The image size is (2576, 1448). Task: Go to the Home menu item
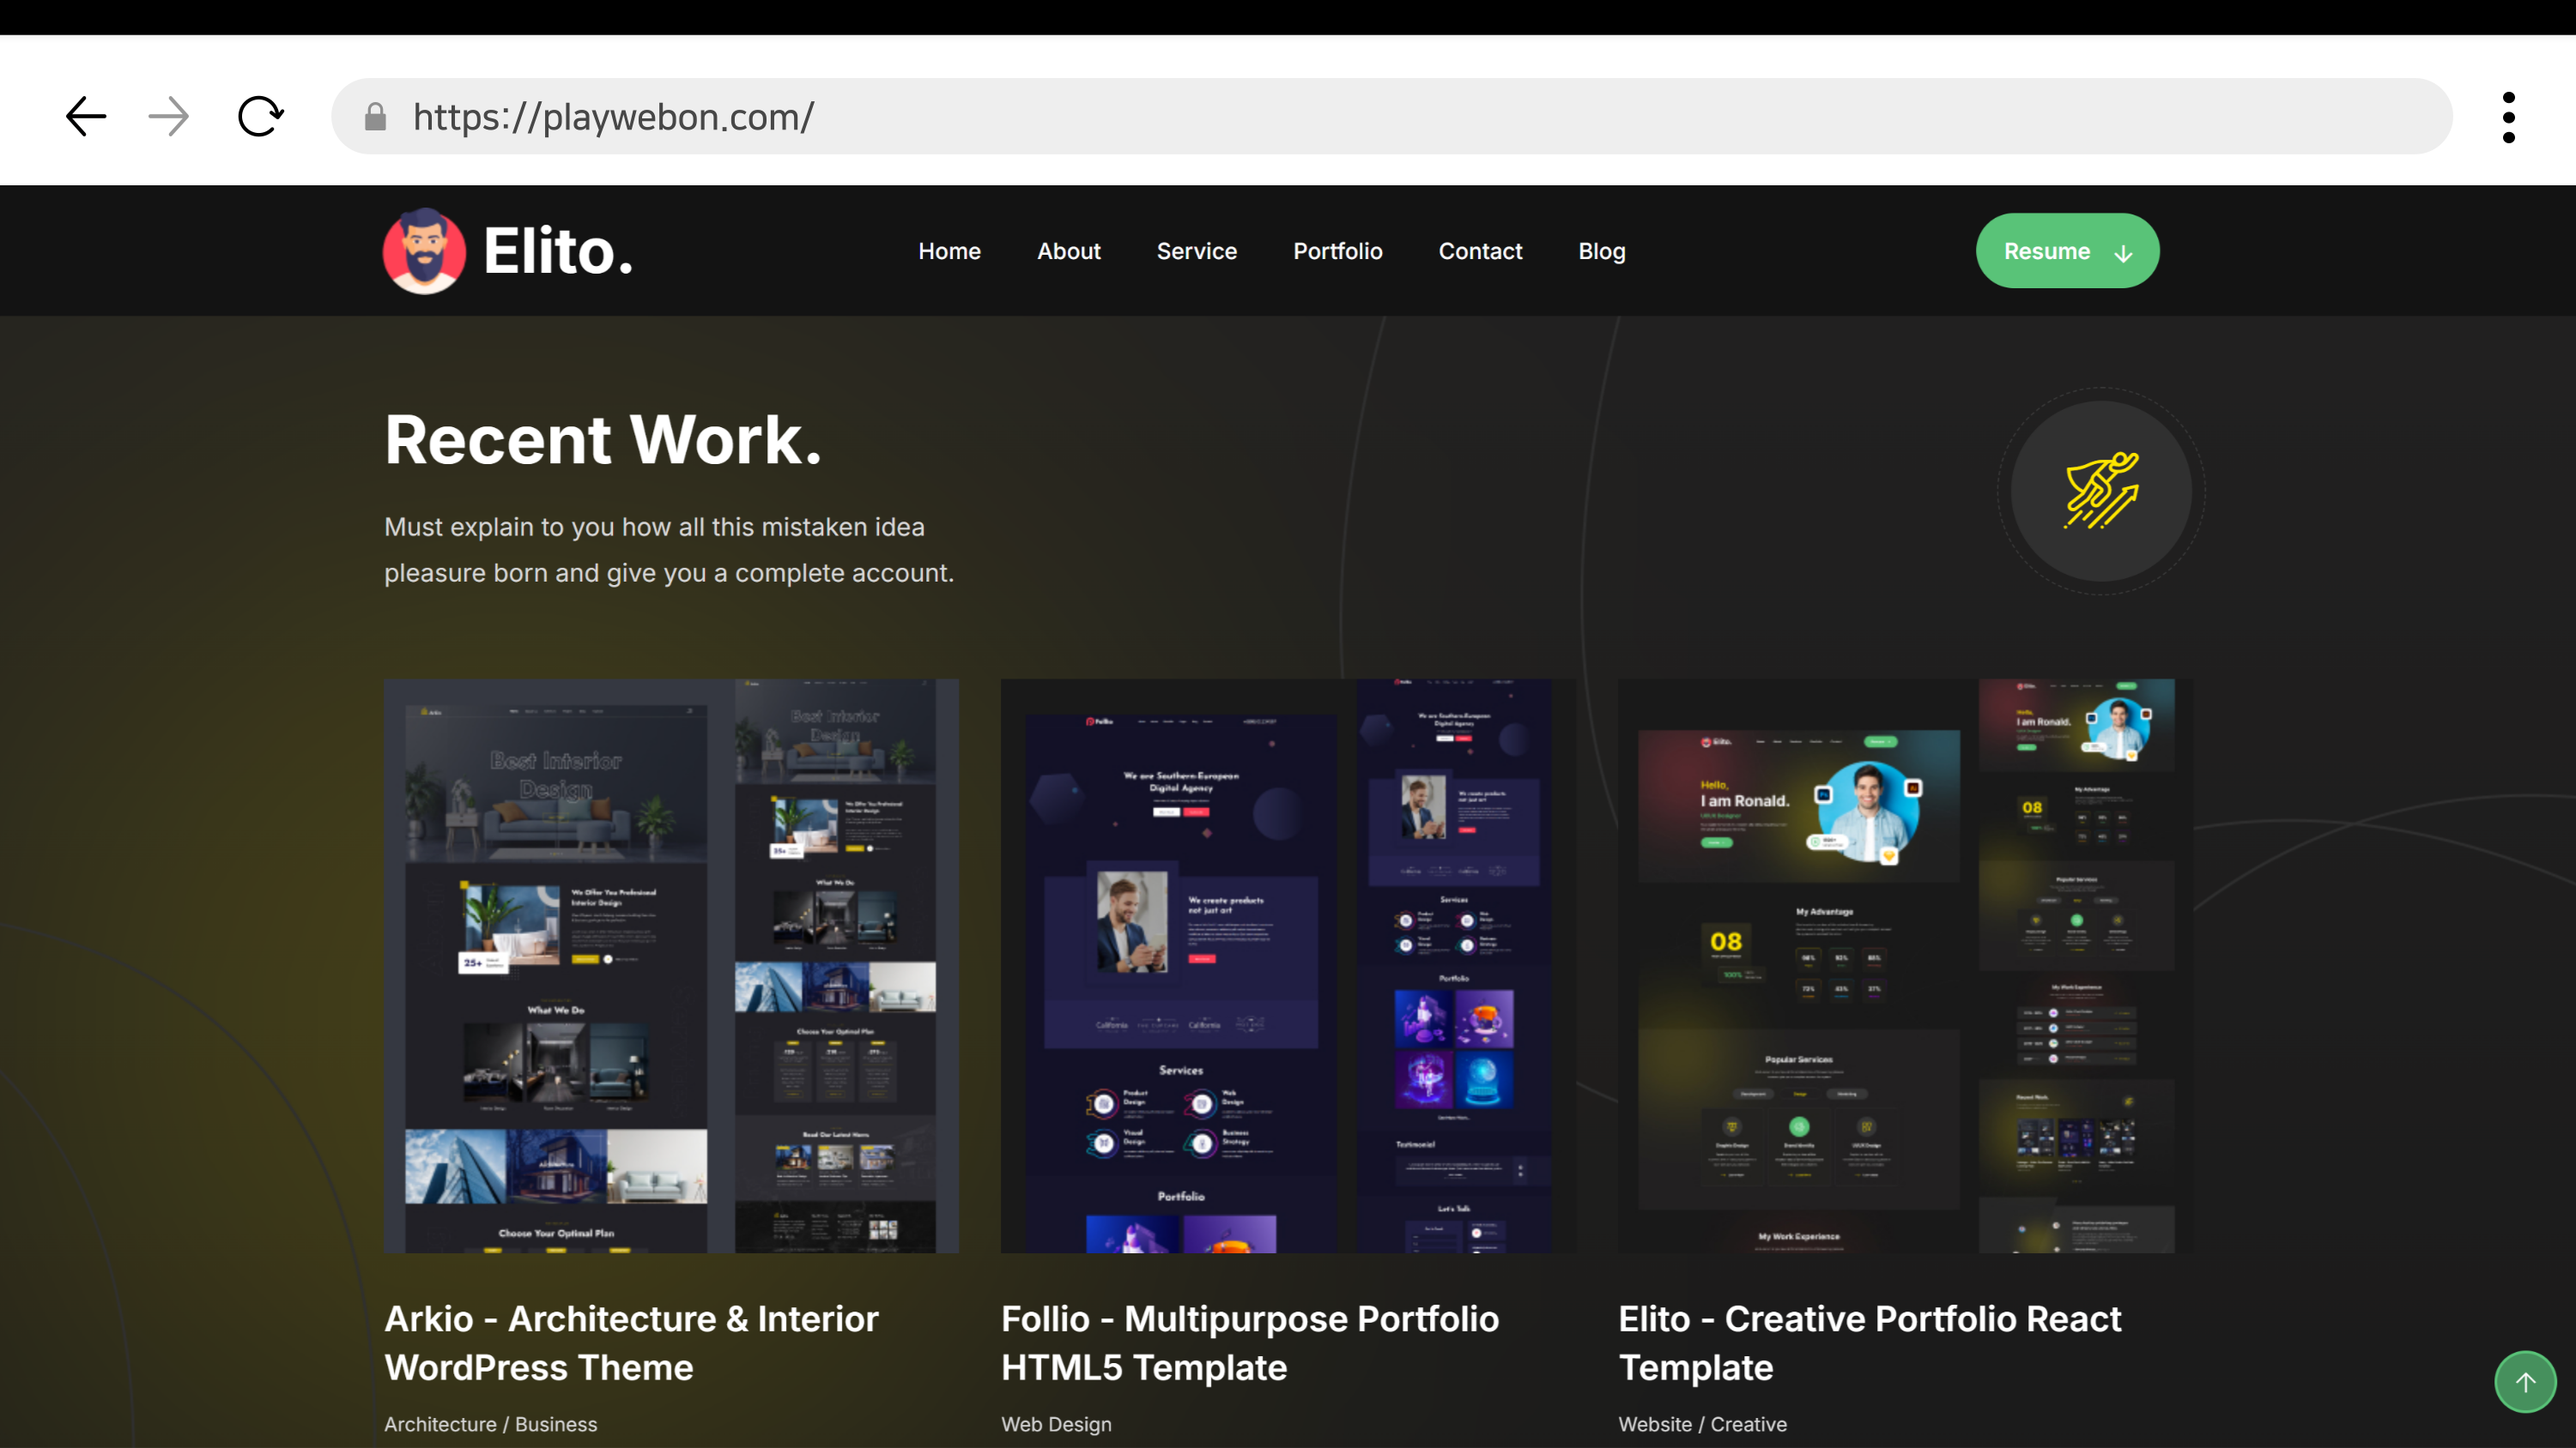tap(949, 252)
